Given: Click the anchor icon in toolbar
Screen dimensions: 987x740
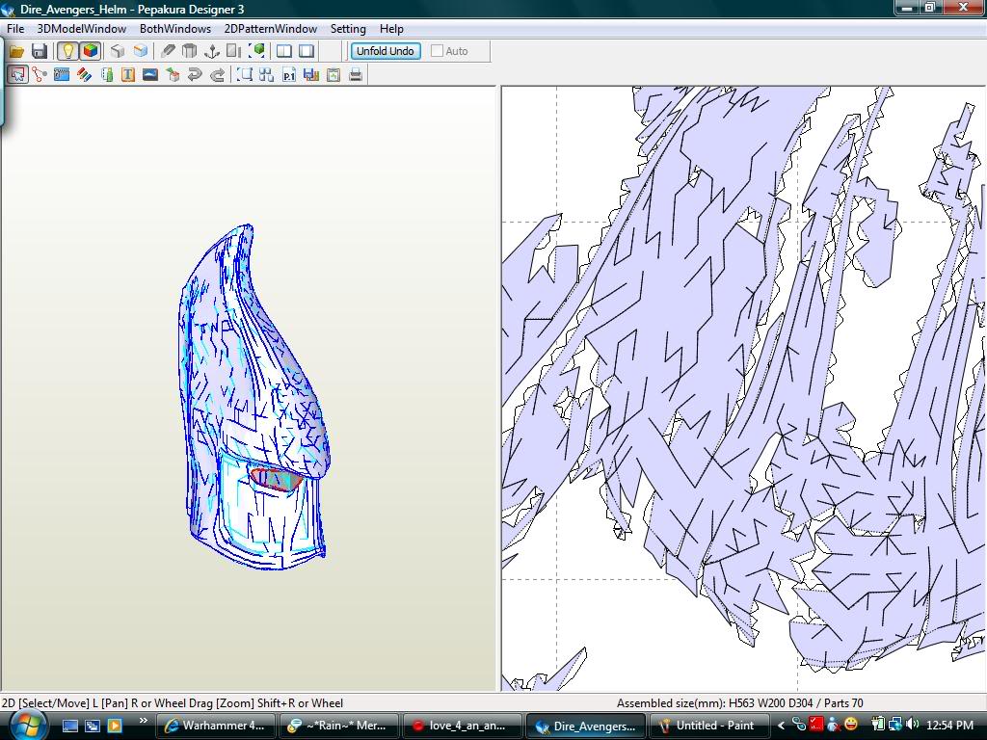Looking at the screenshot, I should pyautogui.click(x=212, y=51).
